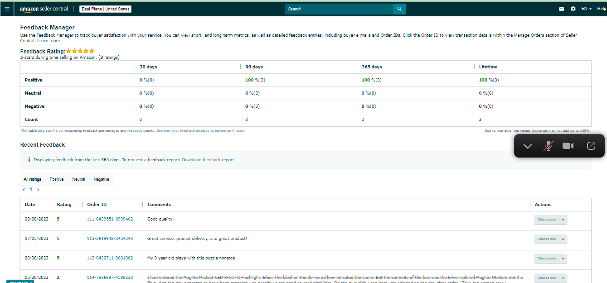Click the Comments column header
Viewport: 607px width, 283px height.
click(159, 205)
